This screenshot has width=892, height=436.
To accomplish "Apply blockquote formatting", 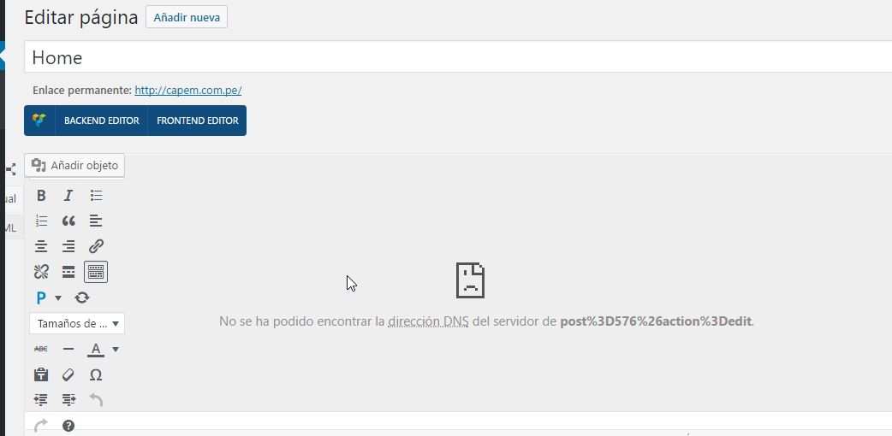I will click(68, 221).
